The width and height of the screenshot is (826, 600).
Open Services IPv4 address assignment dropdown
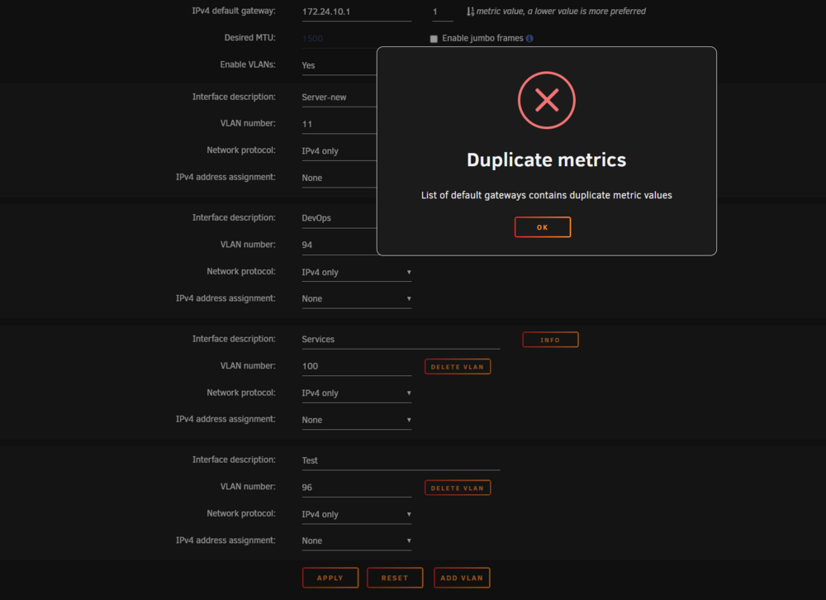(x=357, y=420)
